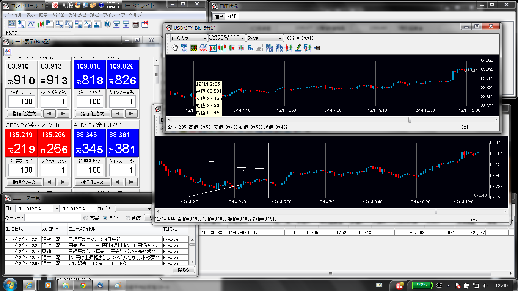
Task: Click the GBP/JPY sell box showing 135.219
Action: (22, 143)
